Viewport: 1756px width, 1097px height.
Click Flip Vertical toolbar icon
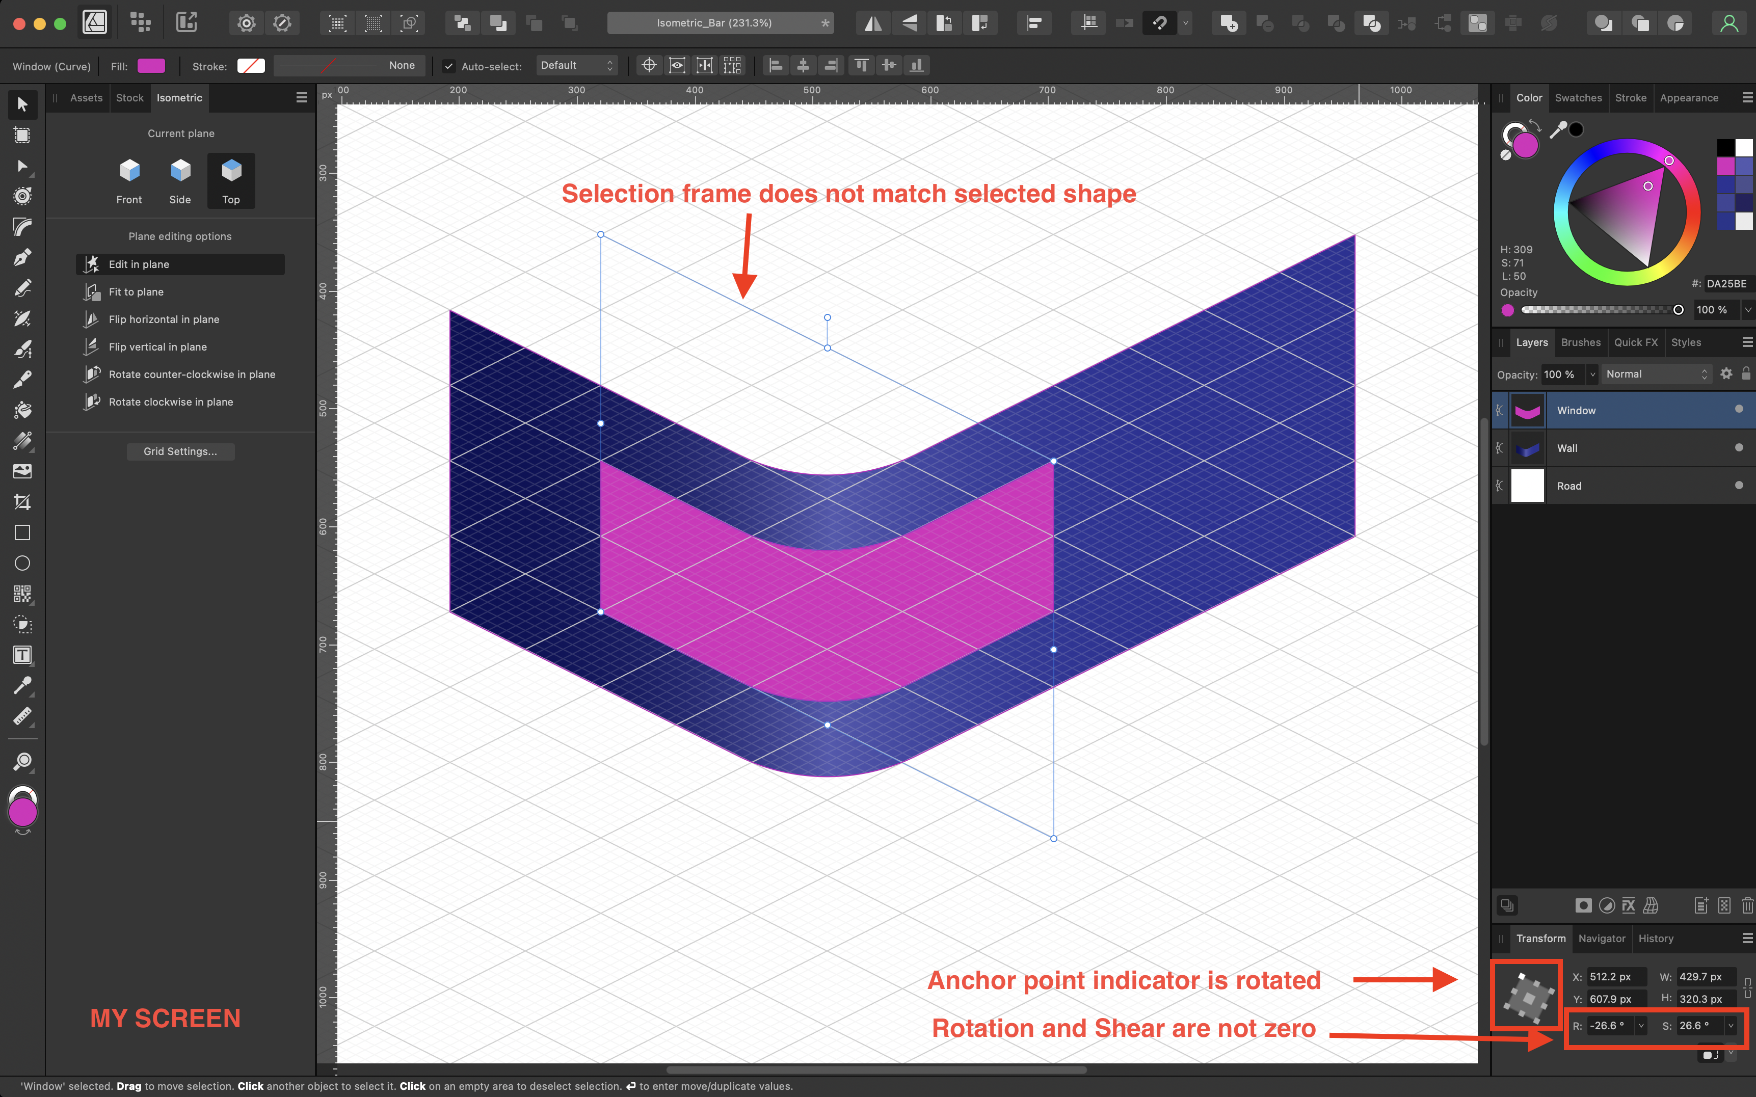pos(909,23)
